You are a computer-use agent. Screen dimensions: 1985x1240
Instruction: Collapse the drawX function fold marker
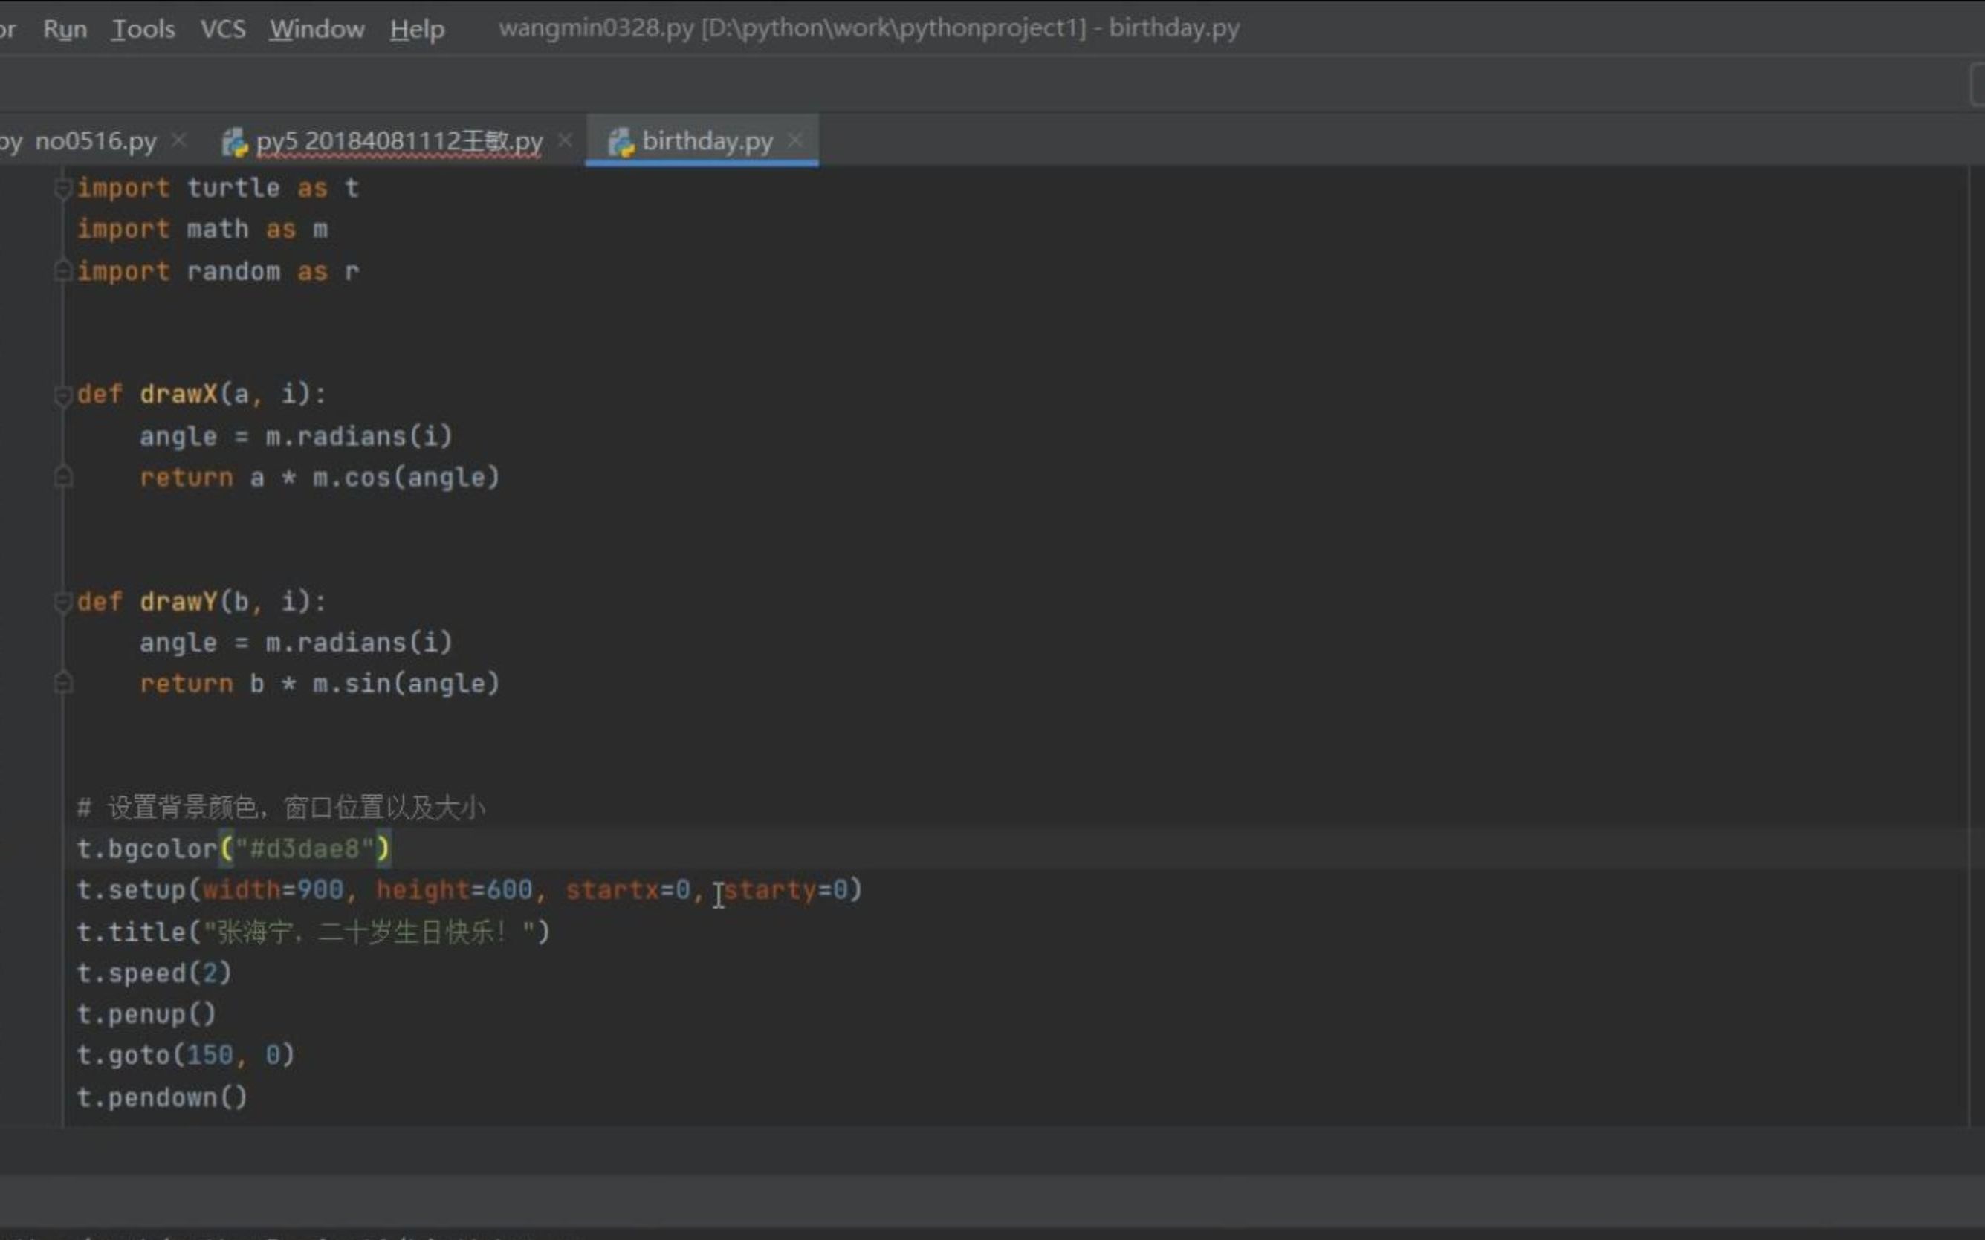(63, 395)
